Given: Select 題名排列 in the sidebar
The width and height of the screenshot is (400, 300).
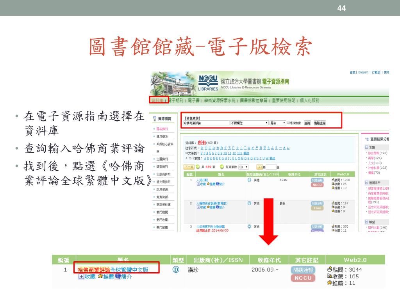Looking at the screenshot, I should 162,129.
